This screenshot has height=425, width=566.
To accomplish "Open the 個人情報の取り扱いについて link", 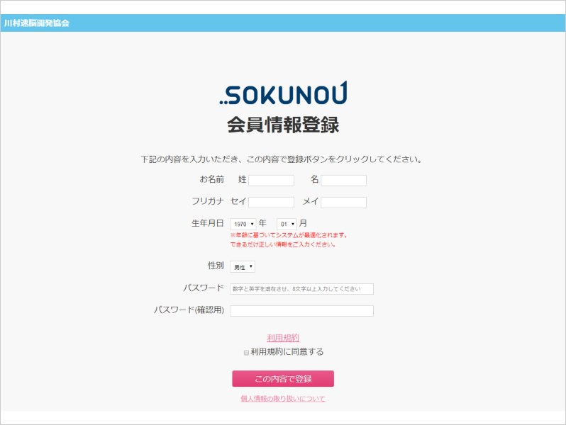I will [283, 398].
